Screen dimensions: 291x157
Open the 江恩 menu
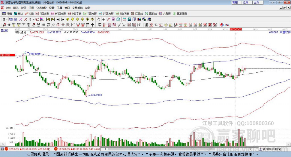[31, 8]
